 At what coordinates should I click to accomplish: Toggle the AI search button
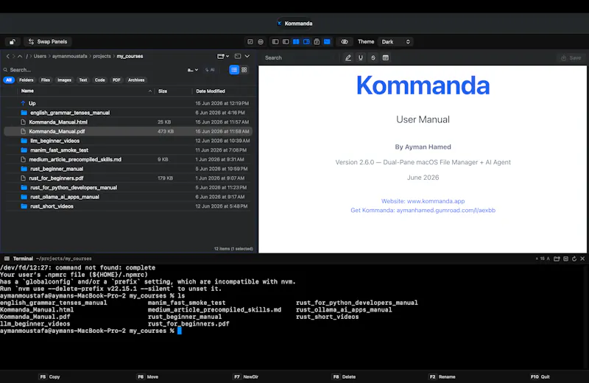click(x=210, y=70)
